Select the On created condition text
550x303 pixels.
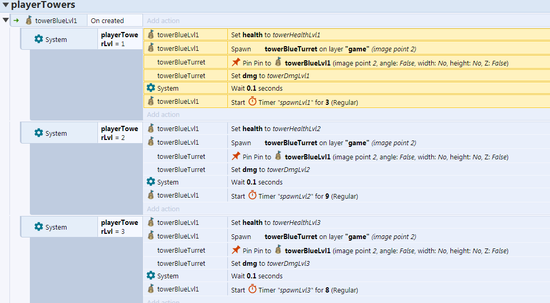pyautogui.click(x=107, y=21)
